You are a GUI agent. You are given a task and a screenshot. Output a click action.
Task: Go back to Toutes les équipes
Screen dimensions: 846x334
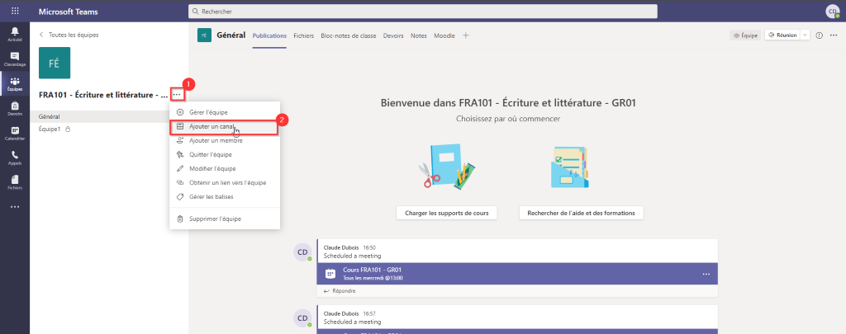[x=69, y=35]
